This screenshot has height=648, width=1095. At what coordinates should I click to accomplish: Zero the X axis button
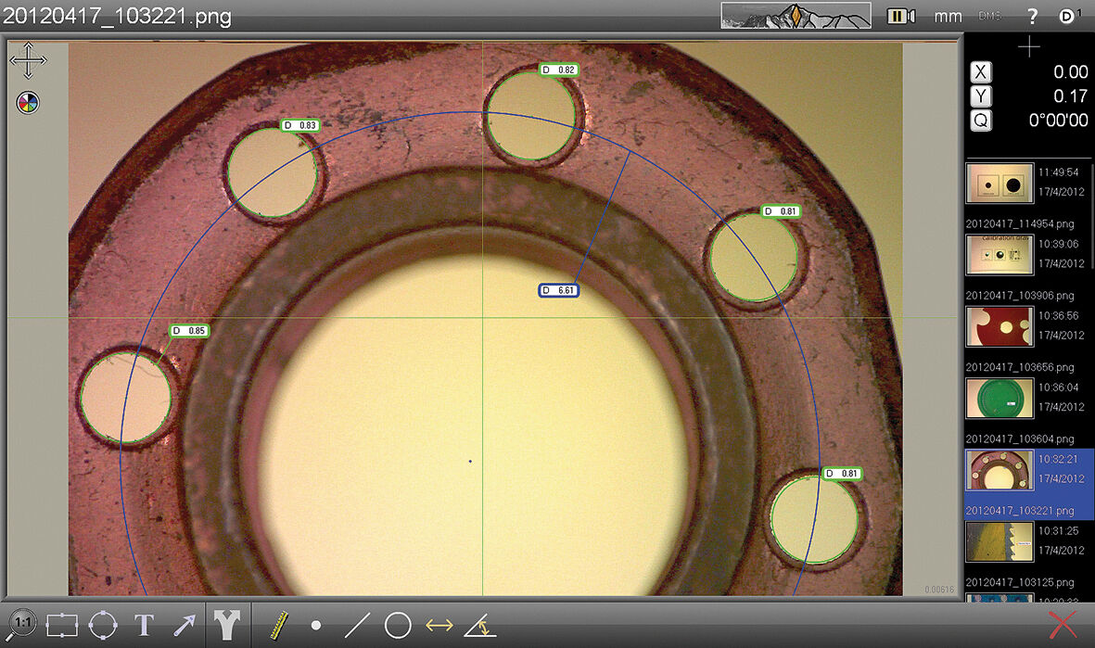point(980,72)
